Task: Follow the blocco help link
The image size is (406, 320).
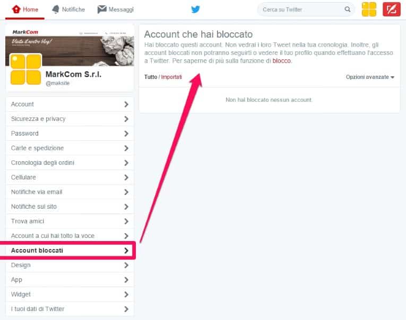Action: 281,61
